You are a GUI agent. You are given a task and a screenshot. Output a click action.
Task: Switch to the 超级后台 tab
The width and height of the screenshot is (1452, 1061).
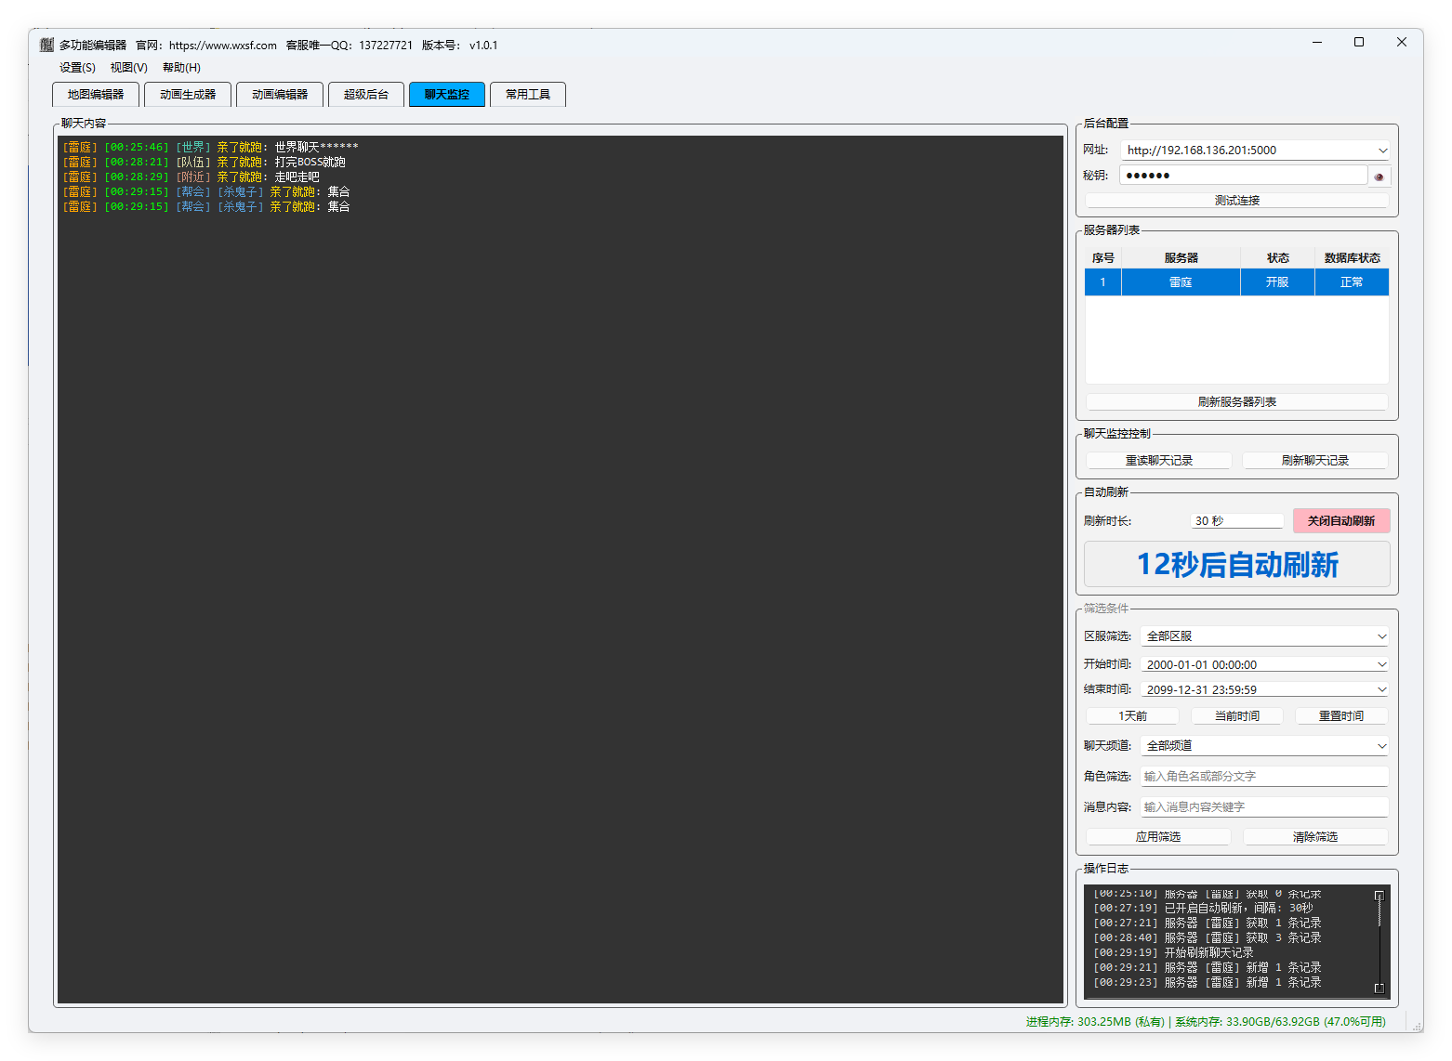coord(365,95)
